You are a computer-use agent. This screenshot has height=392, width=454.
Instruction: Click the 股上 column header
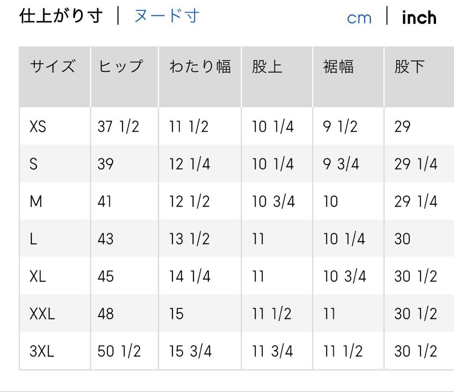(267, 67)
